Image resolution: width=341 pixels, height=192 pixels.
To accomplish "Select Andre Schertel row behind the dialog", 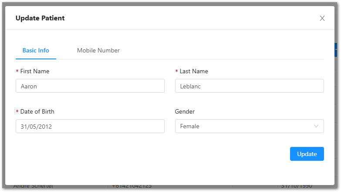I will pos(33,187).
